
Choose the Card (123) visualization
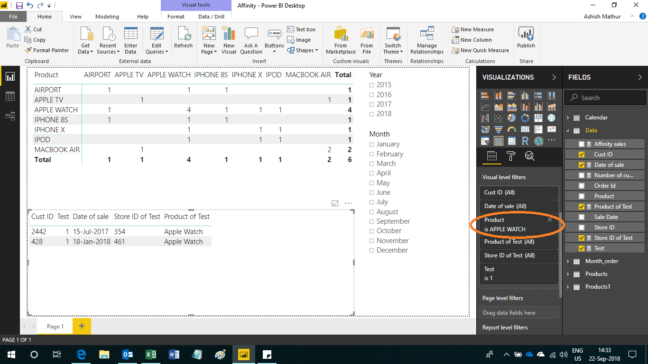(525, 129)
